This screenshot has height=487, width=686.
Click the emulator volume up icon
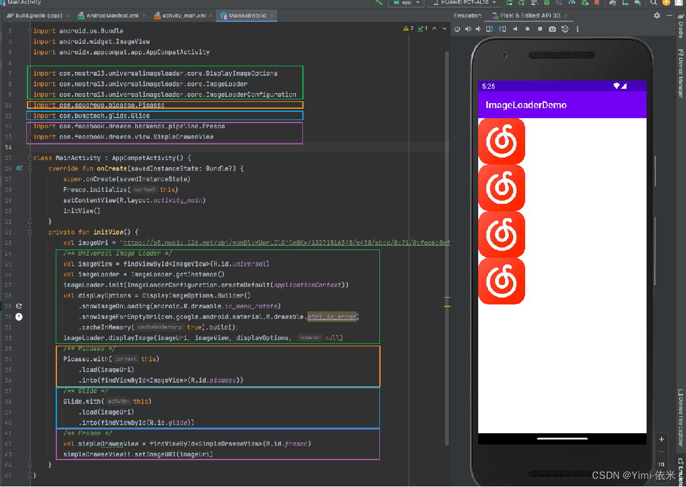468,29
